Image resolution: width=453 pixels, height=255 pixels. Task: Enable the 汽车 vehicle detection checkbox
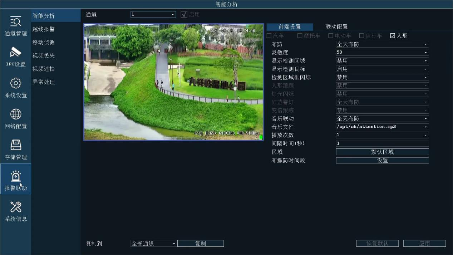click(x=270, y=35)
